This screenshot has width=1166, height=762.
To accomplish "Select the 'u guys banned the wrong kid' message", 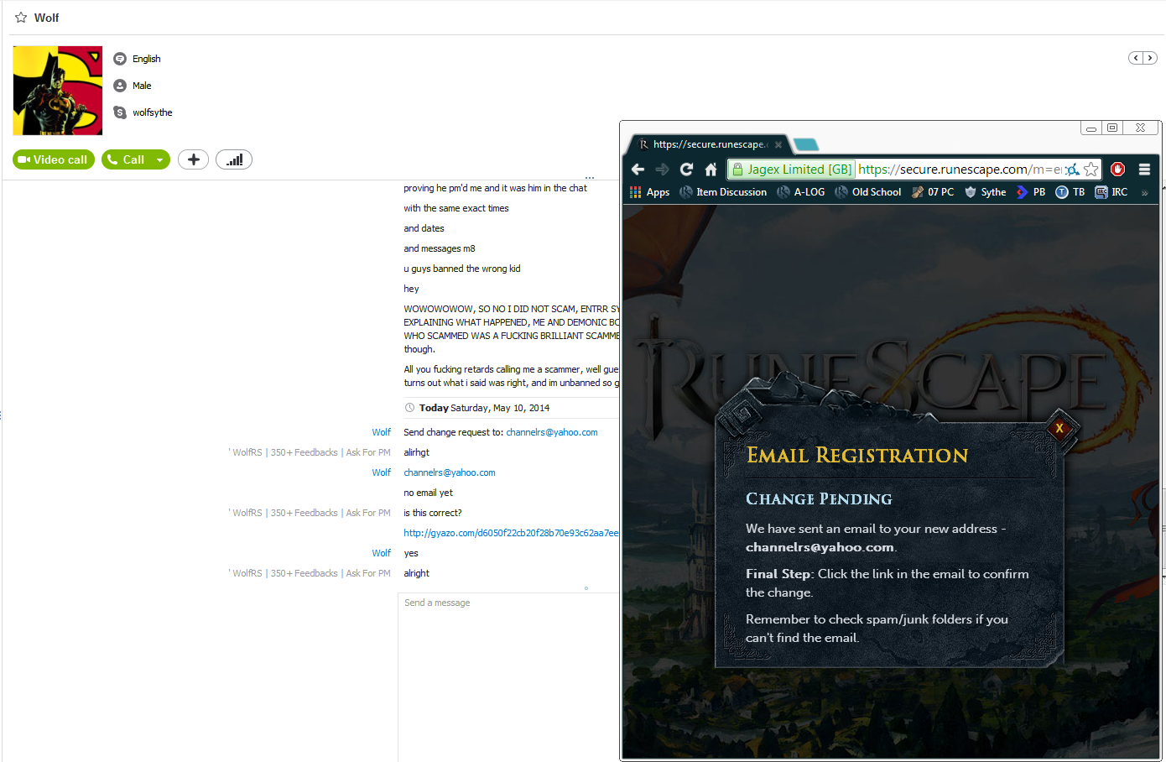I will (462, 269).
